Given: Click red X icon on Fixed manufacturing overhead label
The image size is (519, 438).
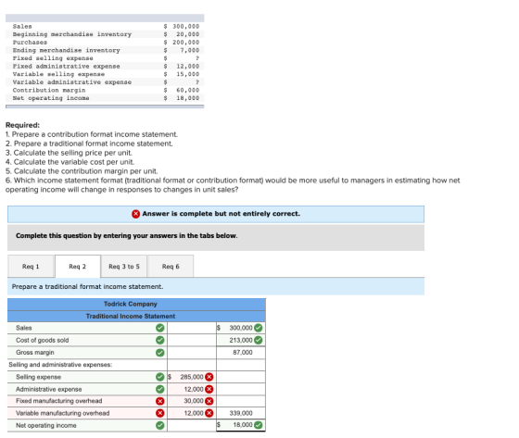Looking at the screenshot, I should (159, 401).
